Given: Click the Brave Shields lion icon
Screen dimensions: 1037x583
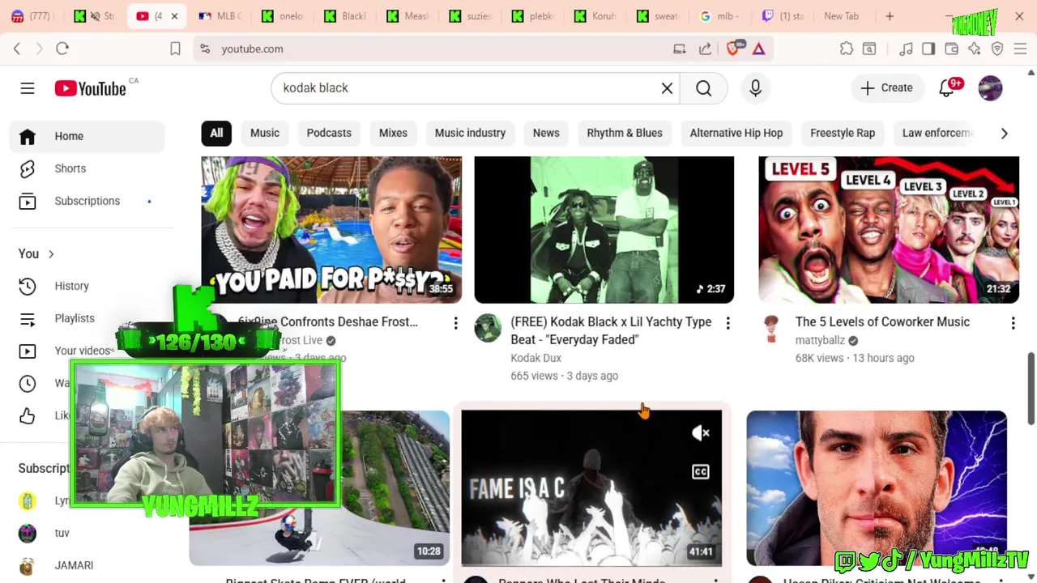Looking at the screenshot, I should (733, 49).
